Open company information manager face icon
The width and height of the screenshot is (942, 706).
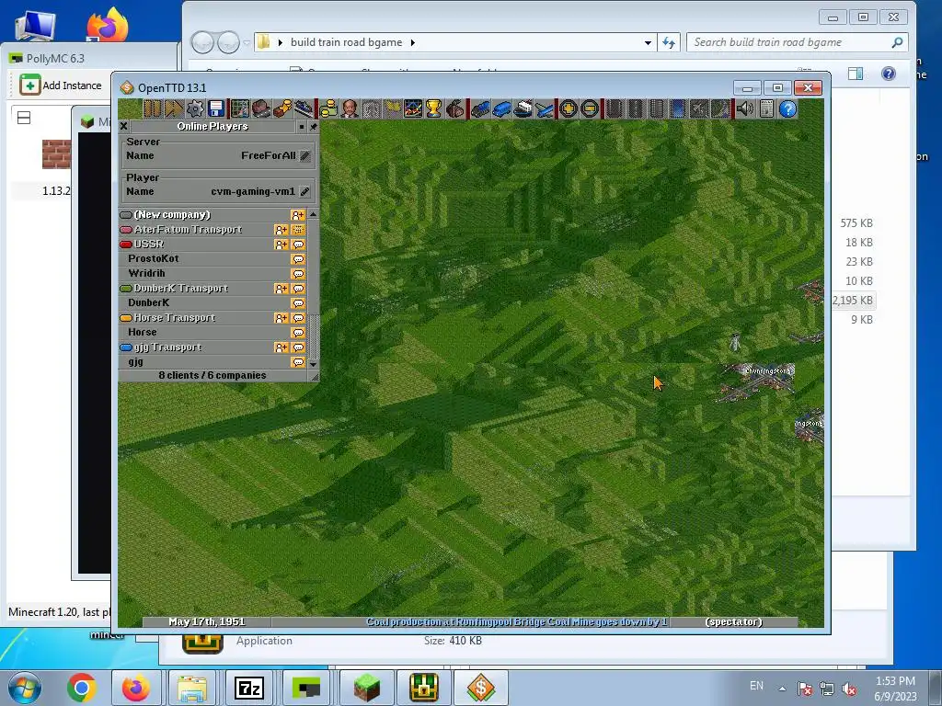pyautogui.click(x=350, y=108)
